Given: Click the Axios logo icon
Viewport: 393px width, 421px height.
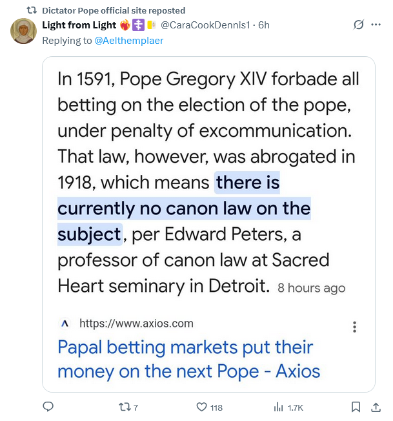Looking at the screenshot, I should click(65, 323).
